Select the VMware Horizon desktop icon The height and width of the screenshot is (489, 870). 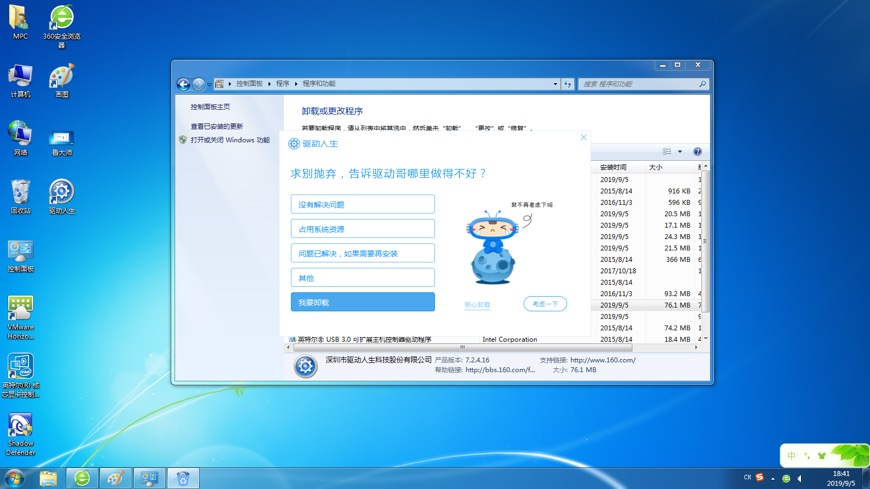click(20, 317)
